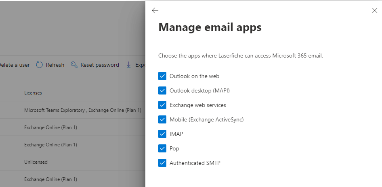Viewport: 382px width, 187px height.
Task: Close the Manage email apps panel
Action: [374, 10]
